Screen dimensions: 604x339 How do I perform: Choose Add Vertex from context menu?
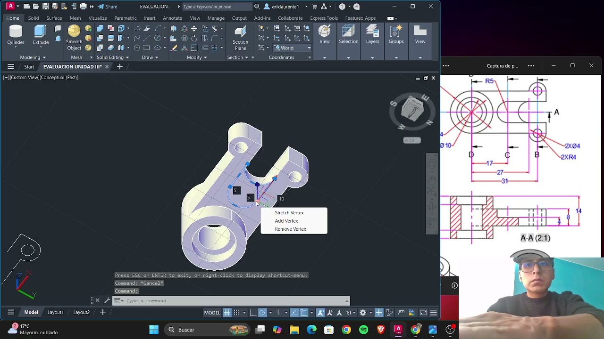[x=286, y=221]
